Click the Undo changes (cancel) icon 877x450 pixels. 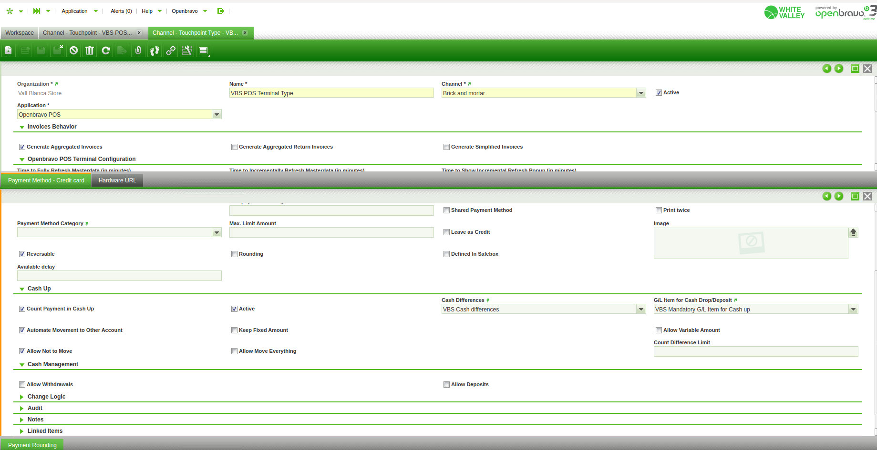pyautogui.click(x=73, y=50)
